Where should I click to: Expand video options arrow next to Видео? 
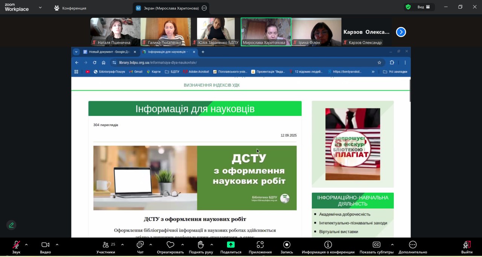pos(57,245)
